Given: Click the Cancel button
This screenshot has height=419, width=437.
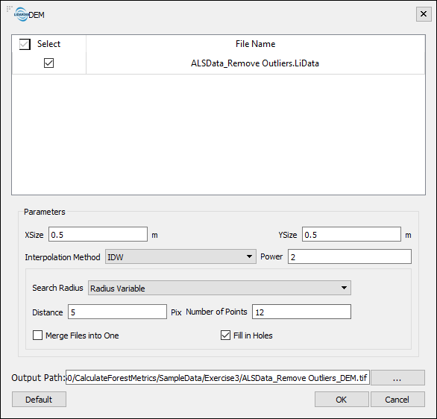Looking at the screenshot, I should click(x=397, y=399).
